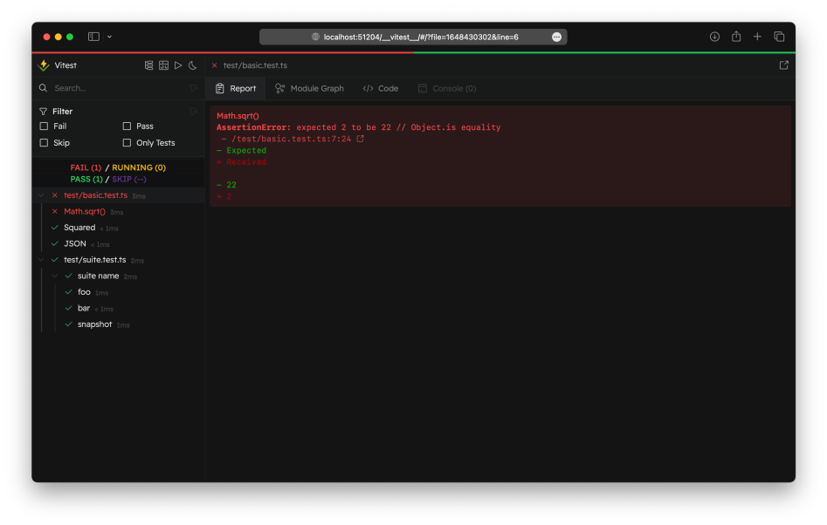
Task: Enable the Pass filter checkbox
Action: [127, 126]
